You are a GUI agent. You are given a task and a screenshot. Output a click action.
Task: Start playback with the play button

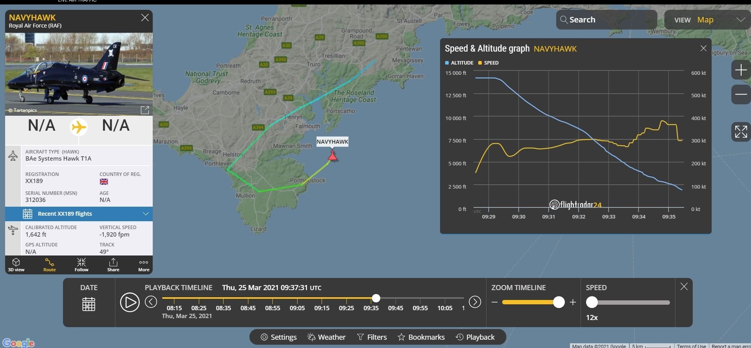129,302
